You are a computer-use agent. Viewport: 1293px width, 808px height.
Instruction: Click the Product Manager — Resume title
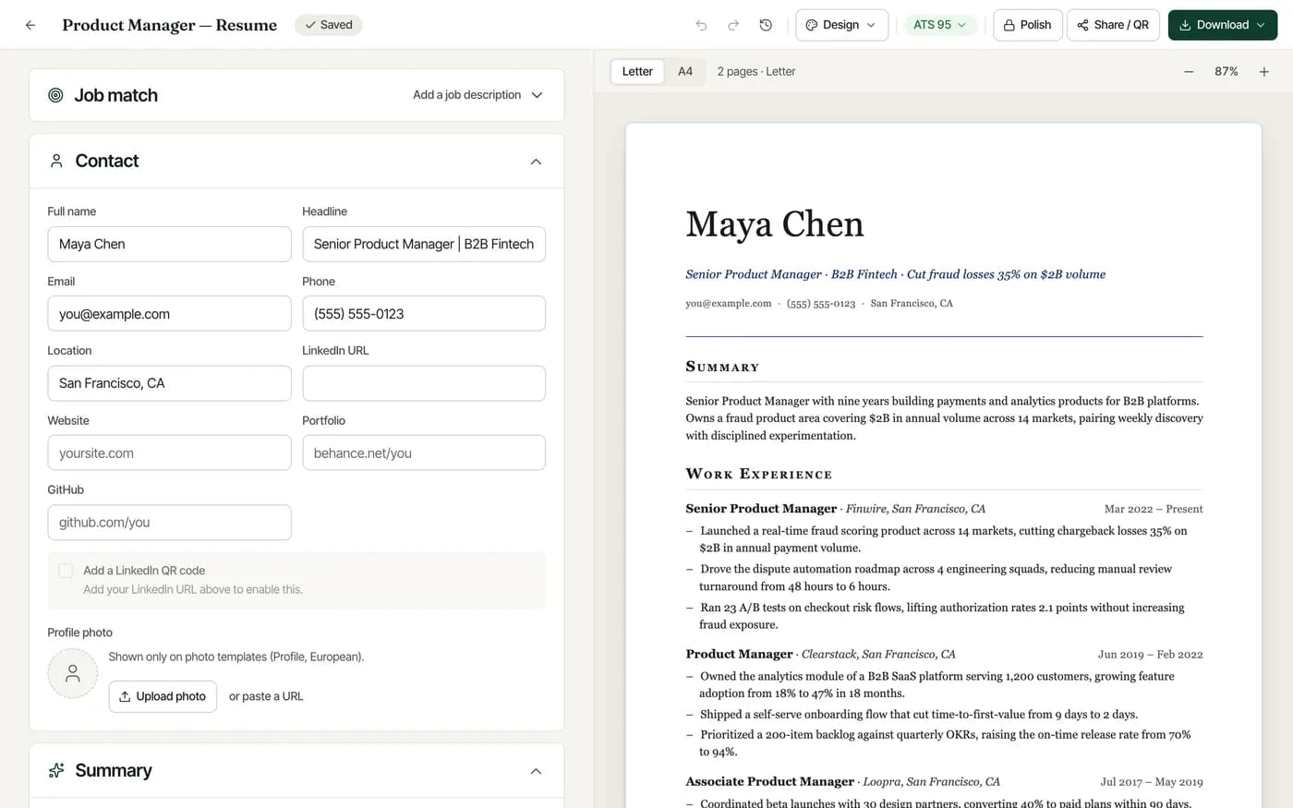pyautogui.click(x=170, y=25)
